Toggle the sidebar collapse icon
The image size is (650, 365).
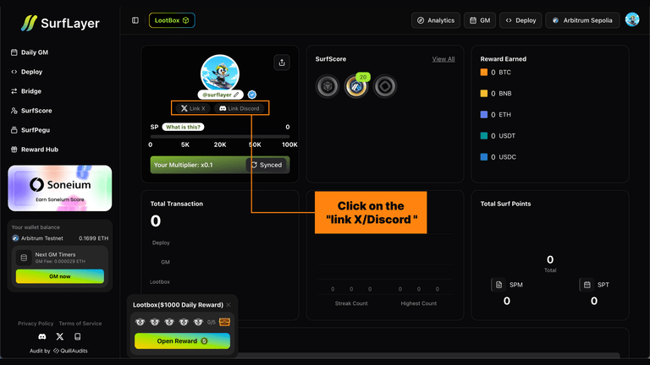point(135,20)
